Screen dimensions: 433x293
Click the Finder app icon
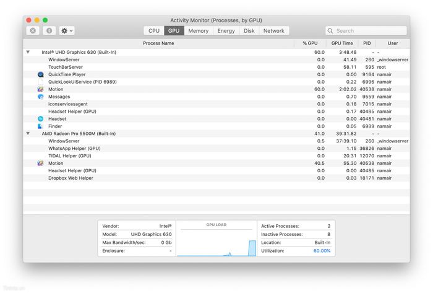coord(40,126)
